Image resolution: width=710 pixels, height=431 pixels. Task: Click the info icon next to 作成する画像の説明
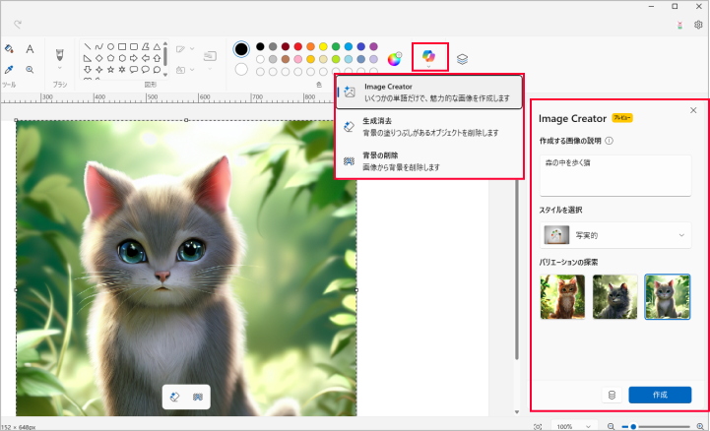point(610,141)
